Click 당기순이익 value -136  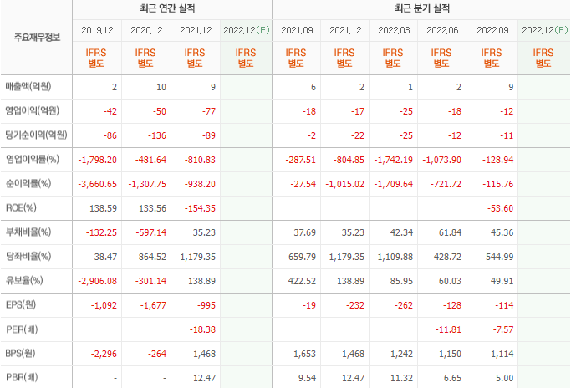(157, 136)
